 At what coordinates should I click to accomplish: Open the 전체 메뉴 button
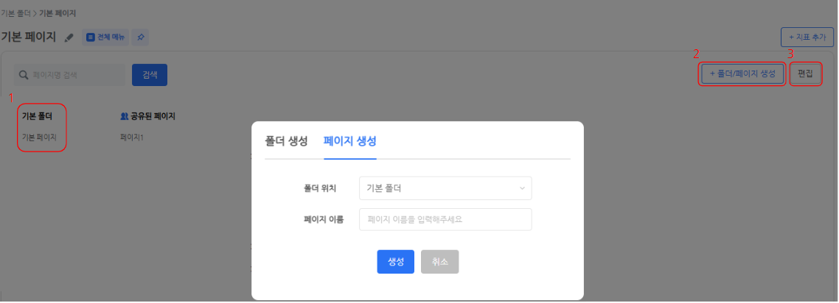click(105, 37)
